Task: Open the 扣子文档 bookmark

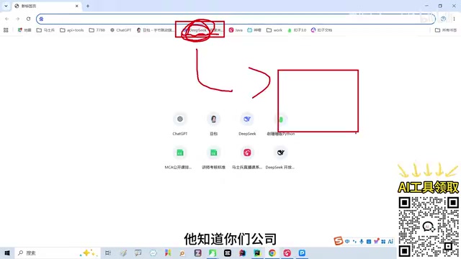Action: click(x=322, y=30)
